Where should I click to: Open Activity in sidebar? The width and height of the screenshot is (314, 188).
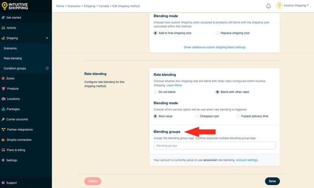coord(11,28)
